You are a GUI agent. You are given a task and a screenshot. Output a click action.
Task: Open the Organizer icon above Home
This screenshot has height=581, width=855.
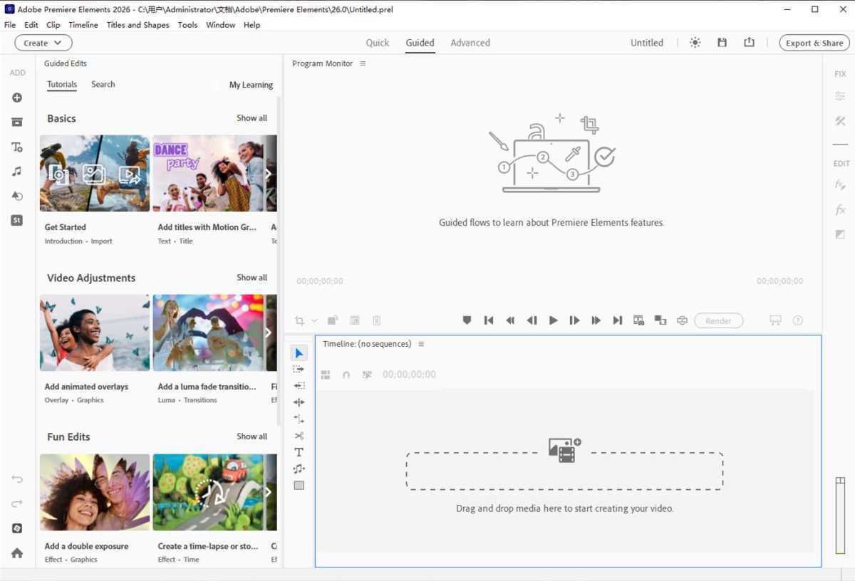point(17,528)
